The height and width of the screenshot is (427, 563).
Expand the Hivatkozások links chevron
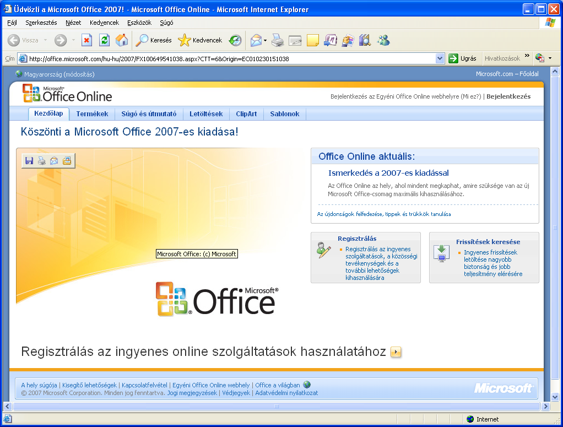[x=527, y=56]
